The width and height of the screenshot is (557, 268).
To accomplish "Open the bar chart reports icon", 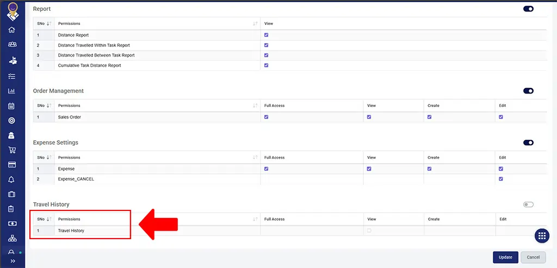I will coord(12,91).
